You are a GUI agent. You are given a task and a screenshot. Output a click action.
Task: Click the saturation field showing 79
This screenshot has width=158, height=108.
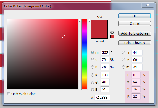(x=105, y=60)
